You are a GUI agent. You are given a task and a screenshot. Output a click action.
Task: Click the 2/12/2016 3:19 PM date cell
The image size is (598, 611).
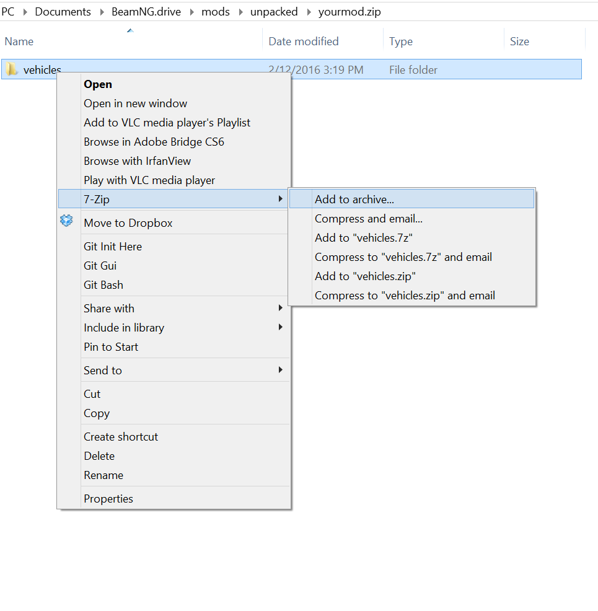click(316, 70)
